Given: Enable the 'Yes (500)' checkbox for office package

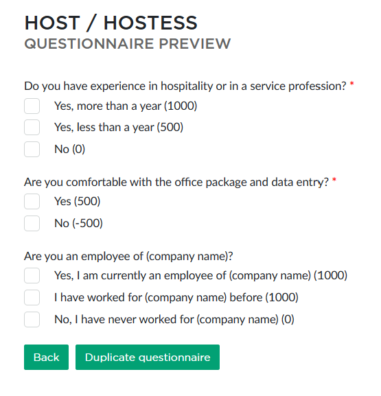Looking at the screenshot, I should coord(32,202).
